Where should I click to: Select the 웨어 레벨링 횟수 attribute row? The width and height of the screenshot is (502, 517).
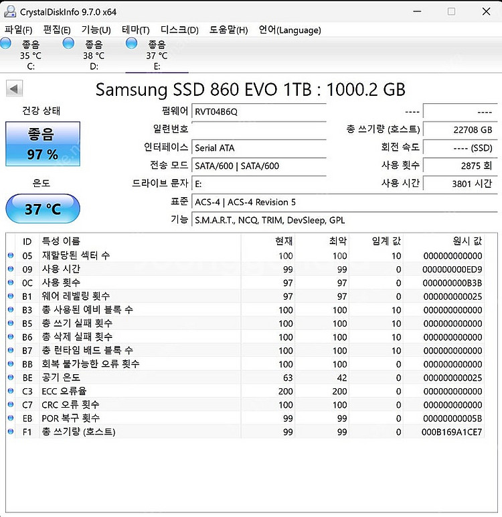pyautogui.click(x=245, y=296)
